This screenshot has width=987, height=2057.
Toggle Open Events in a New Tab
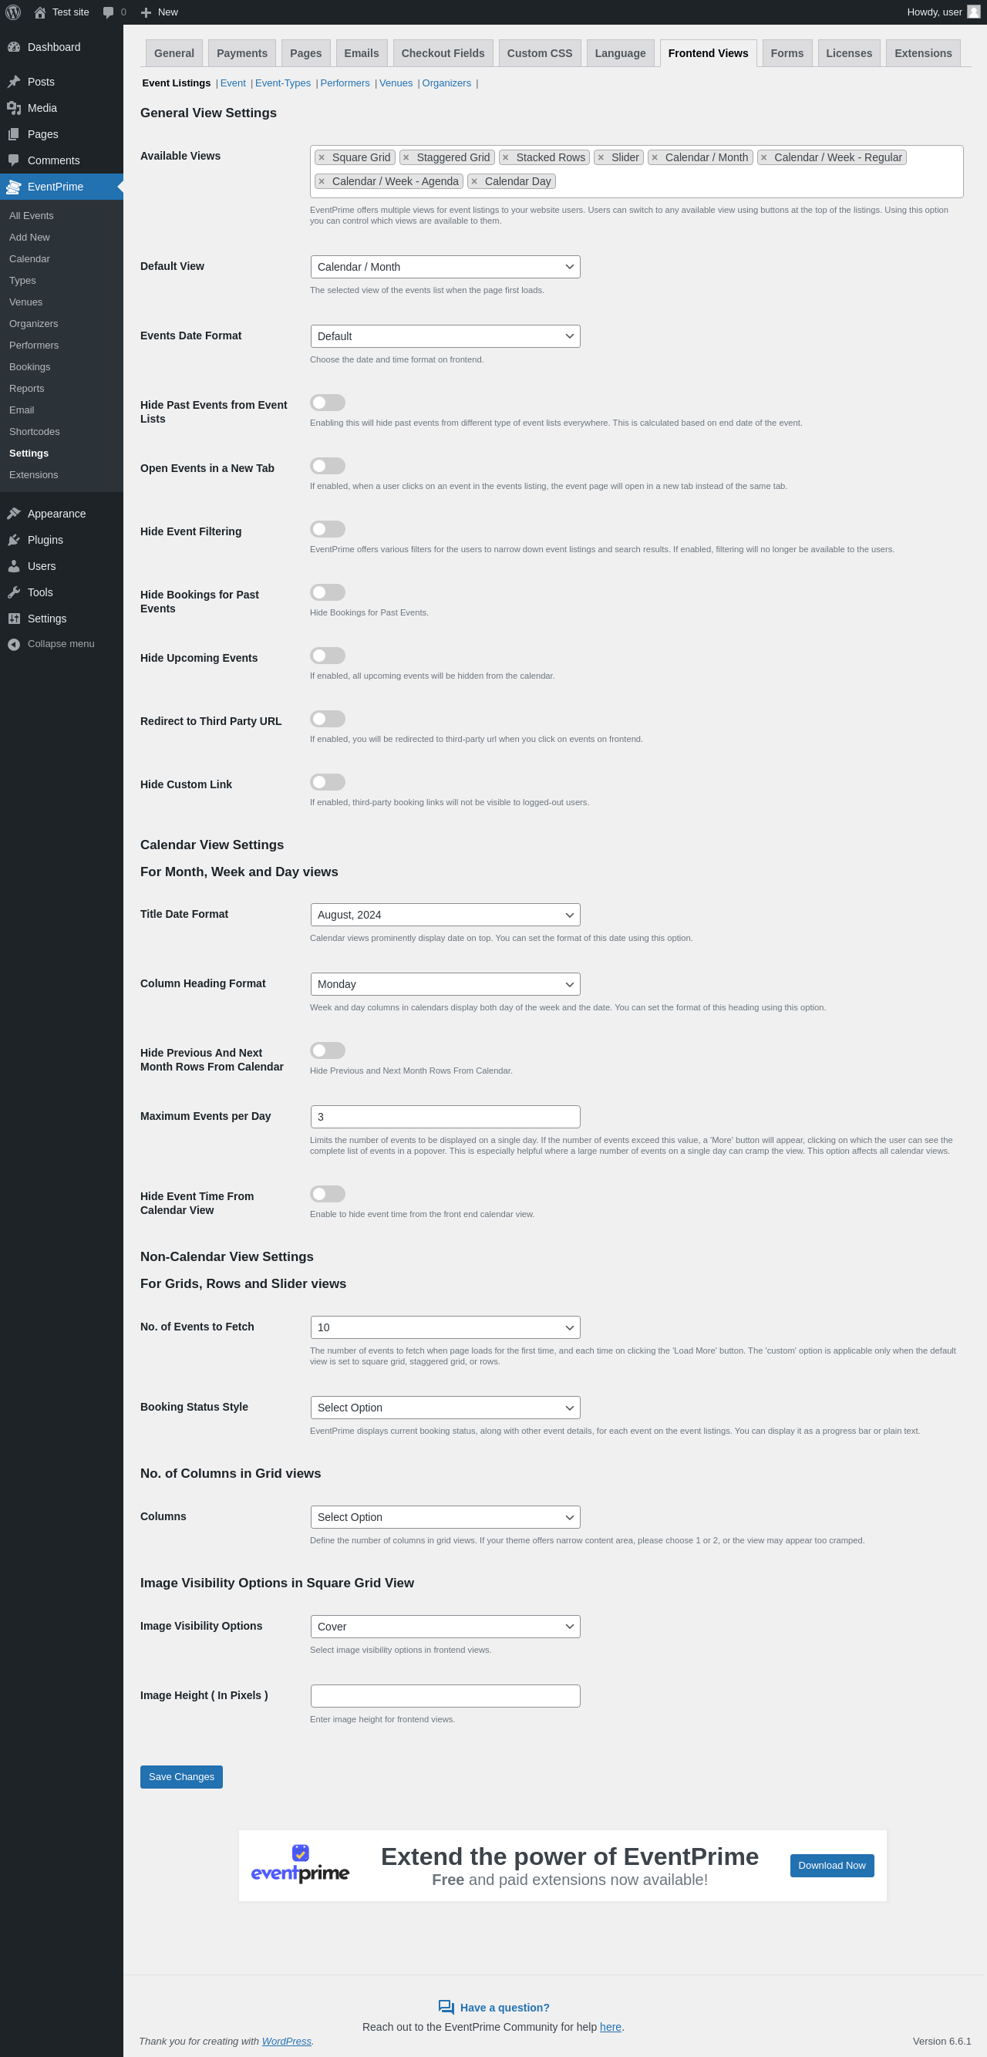point(328,466)
